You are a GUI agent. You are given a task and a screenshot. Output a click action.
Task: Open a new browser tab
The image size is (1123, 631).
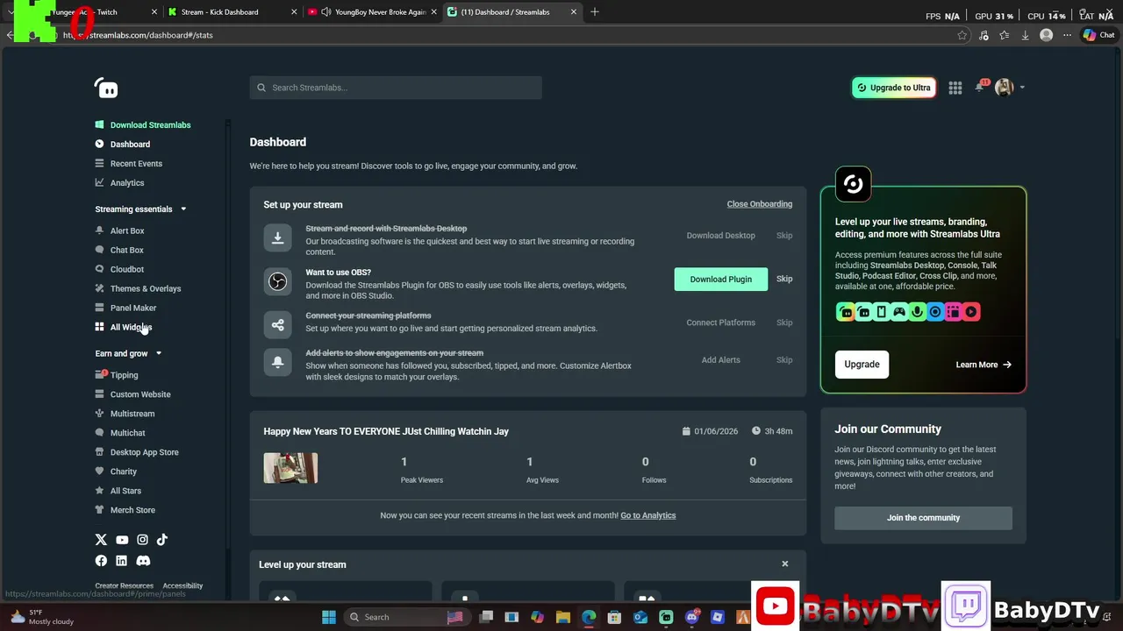click(x=595, y=12)
